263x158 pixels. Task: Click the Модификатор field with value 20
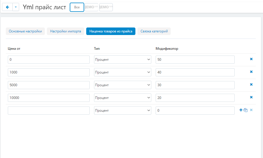pos(195,98)
